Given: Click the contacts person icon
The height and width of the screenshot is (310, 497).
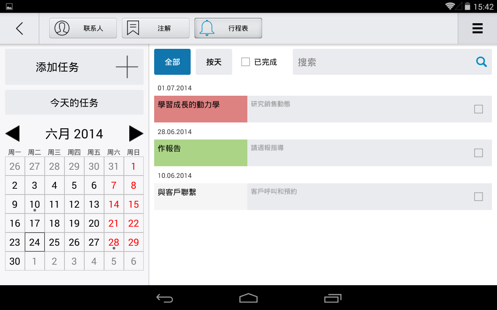Looking at the screenshot, I should 62,28.
